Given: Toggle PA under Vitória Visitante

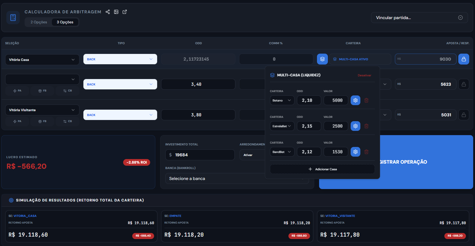Looking at the screenshot, I should click(17, 121).
